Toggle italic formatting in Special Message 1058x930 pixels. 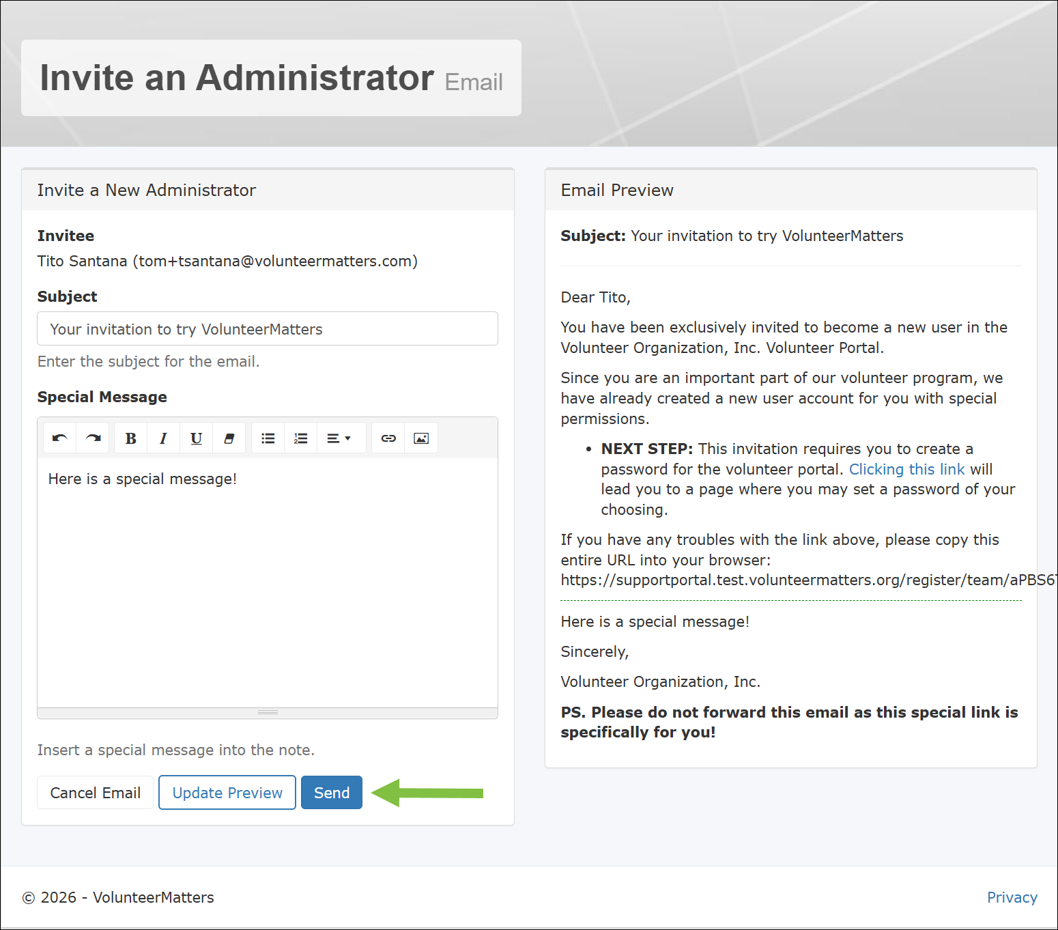point(164,438)
